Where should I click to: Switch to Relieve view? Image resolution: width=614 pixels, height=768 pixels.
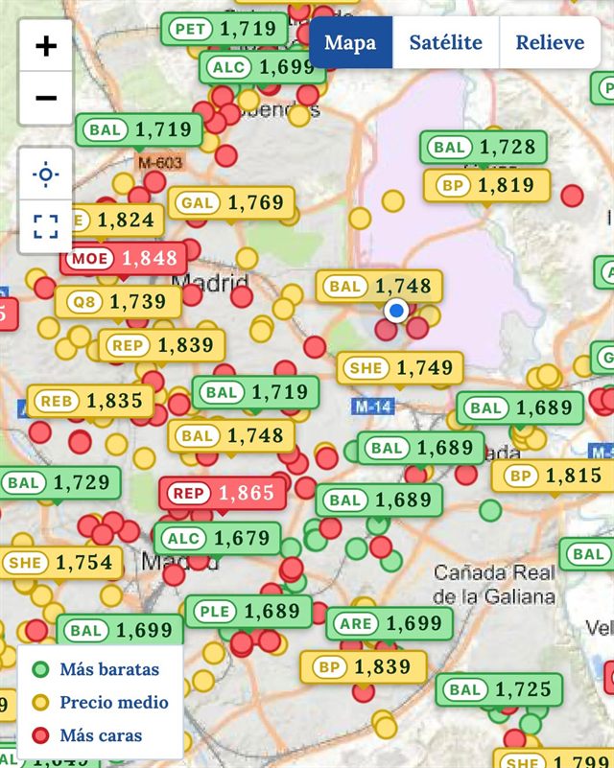pyautogui.click(x=550, y=42)
